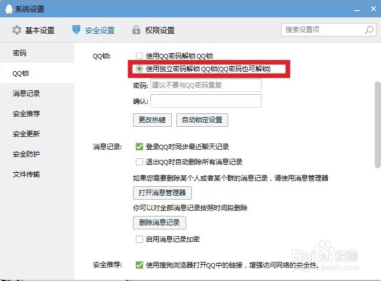This screenshot has width=381, height=281.
Task: Go to 消息记录 in the sidebar
Action: point(37,93)
